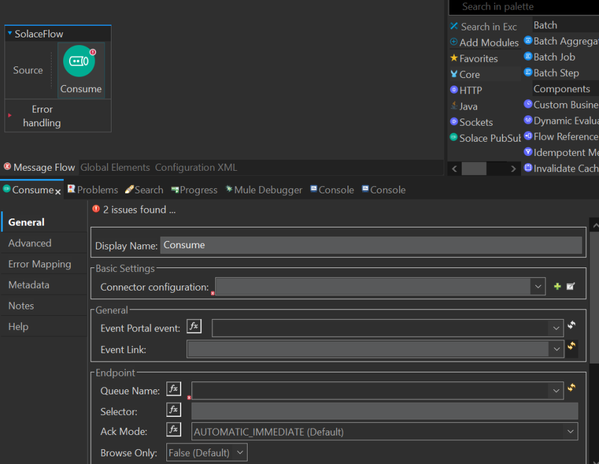Viewport: 599px width, 464px height.
Task: Open the Connector configuration dropdown
Action: (538, 286)
